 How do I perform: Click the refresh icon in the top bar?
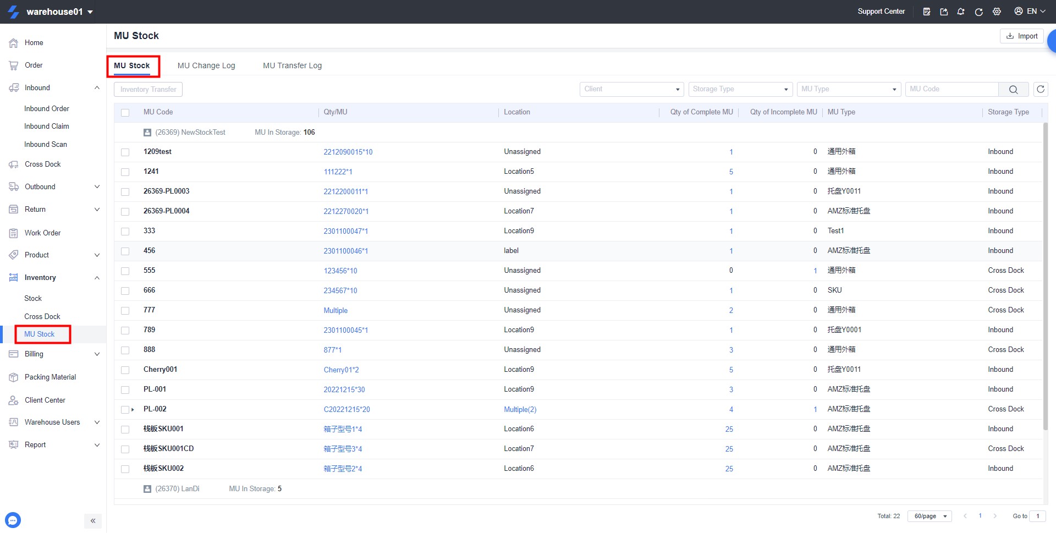(979, 12)
